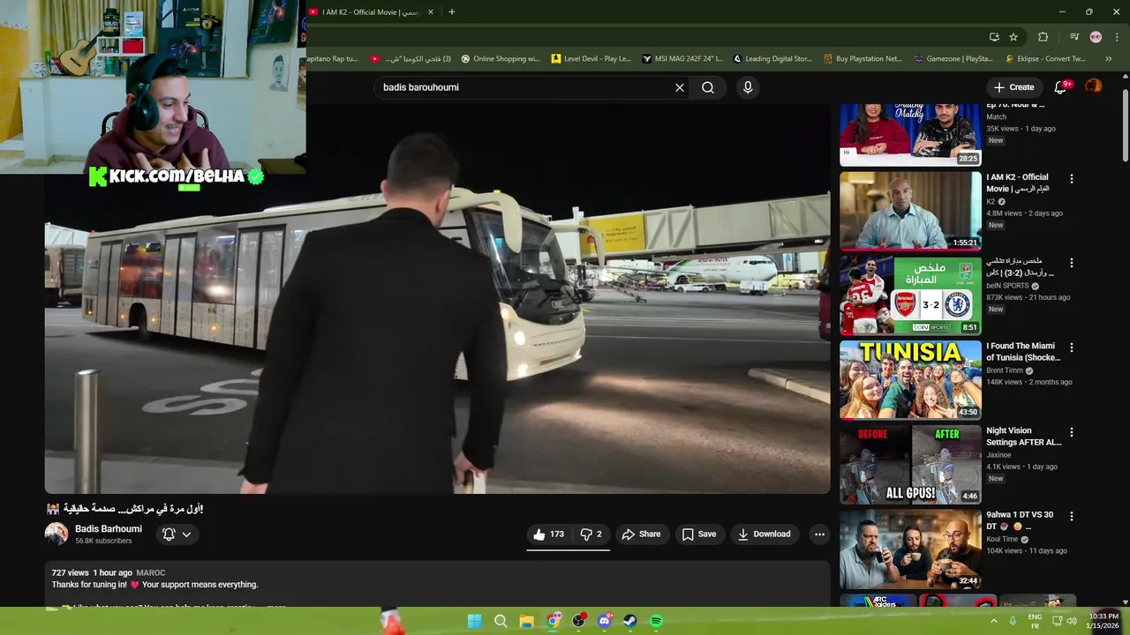Open YouTube notifications bell

[x=1061, y=87]
